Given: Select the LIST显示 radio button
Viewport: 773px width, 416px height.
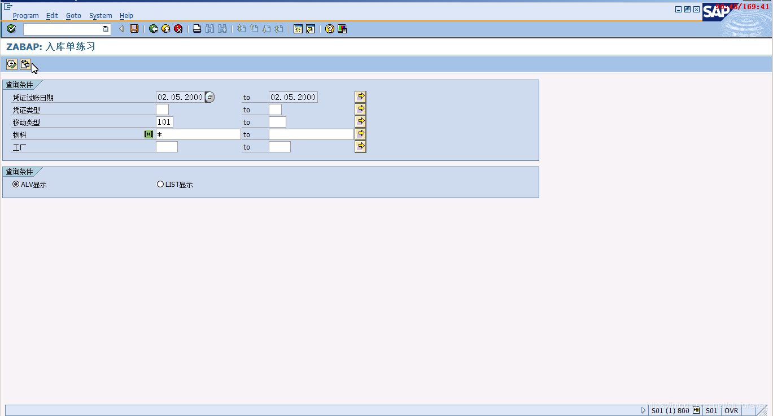Looking at the screenshot, I should 160,184.
